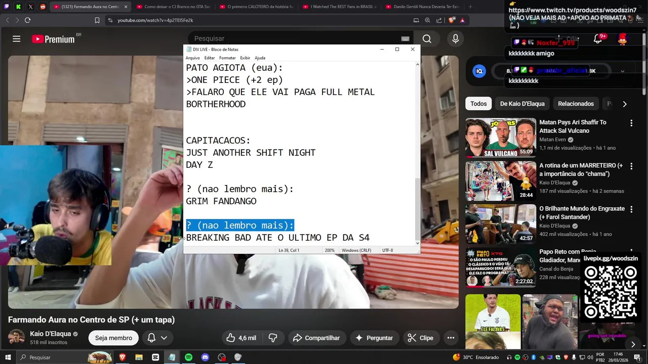Viewport: 648px width, 364px height.
Task: Open File Explorer from the taskbar
Action: pos(139,357)
